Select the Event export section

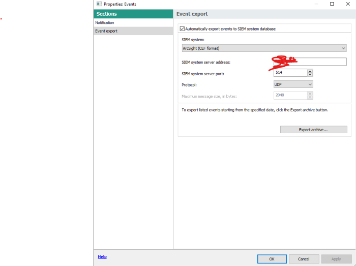(x=133, y=31)
